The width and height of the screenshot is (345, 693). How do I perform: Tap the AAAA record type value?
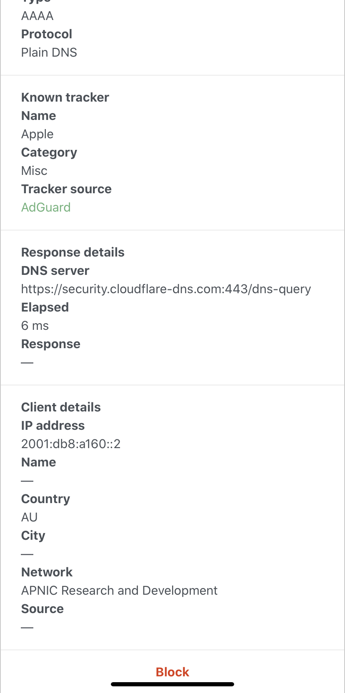[x=37, y=15]
